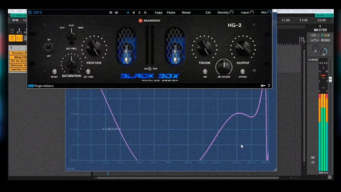Click the PENTODE knob

coord(94,48)
